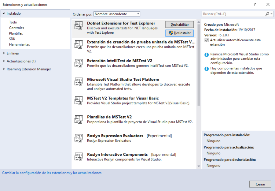Select 'Herramientas' under Instalado
The width and height of the screenshot is (275, 191).
[x=19, y=44]
